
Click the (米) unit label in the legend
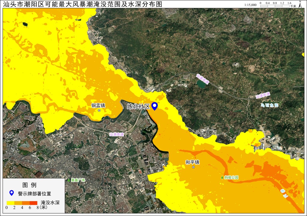(43, 207)
